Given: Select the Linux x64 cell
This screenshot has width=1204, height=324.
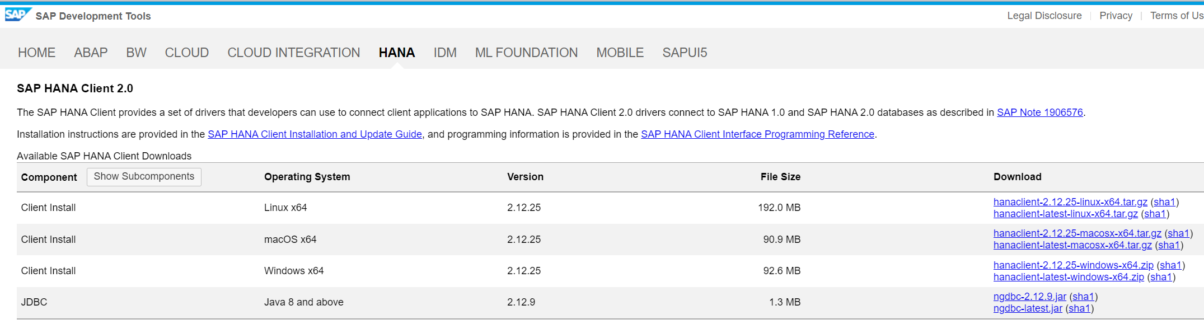Looking at the screenshot, I should pos(285,208).
